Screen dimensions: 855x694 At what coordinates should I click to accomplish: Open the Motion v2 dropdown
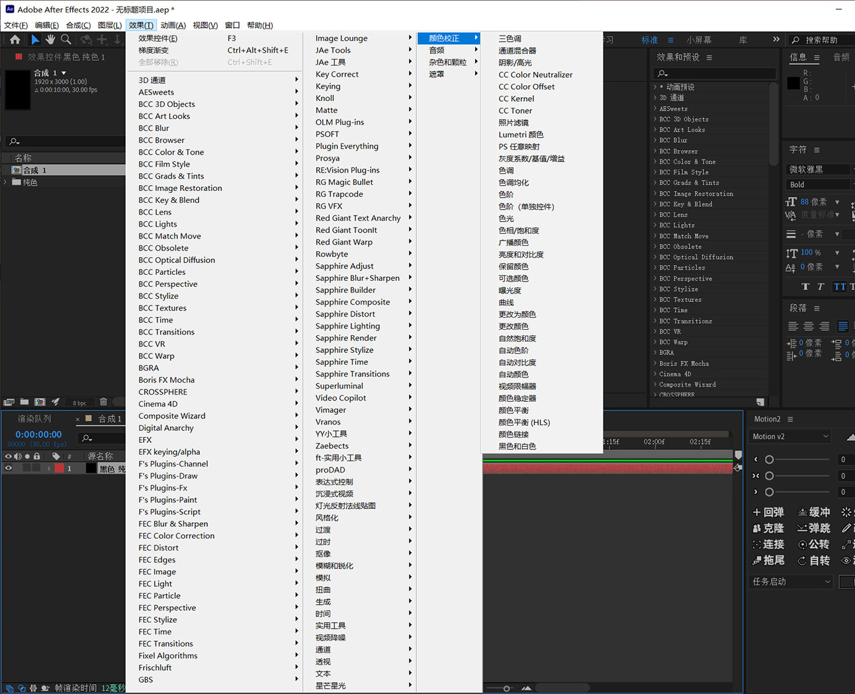pyautogui.click(x=790, y=436)
